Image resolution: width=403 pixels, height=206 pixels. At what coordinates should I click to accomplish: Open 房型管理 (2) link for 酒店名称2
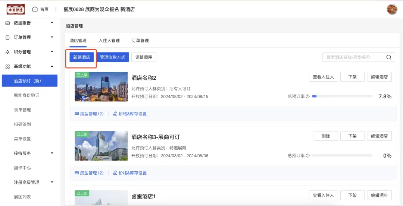[x=89, y=114]
